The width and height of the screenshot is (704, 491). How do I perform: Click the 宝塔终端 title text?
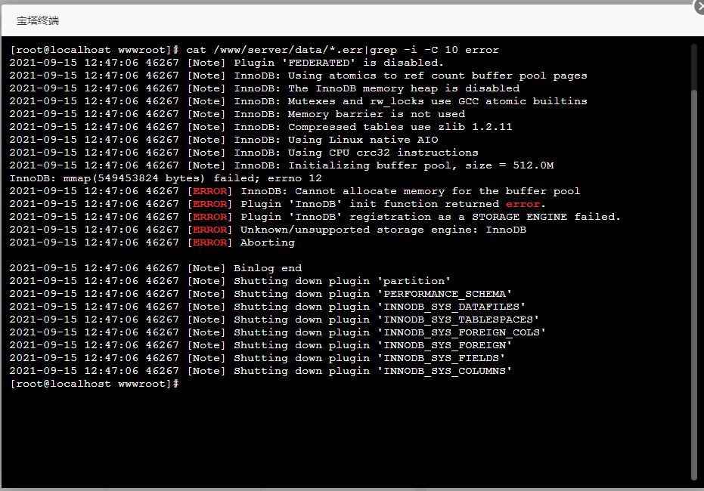click(38, 20)
